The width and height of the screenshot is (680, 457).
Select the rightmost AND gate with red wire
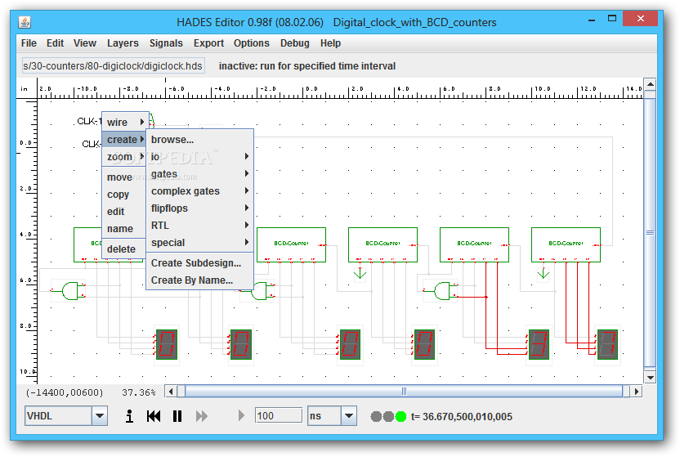[442, 291]
